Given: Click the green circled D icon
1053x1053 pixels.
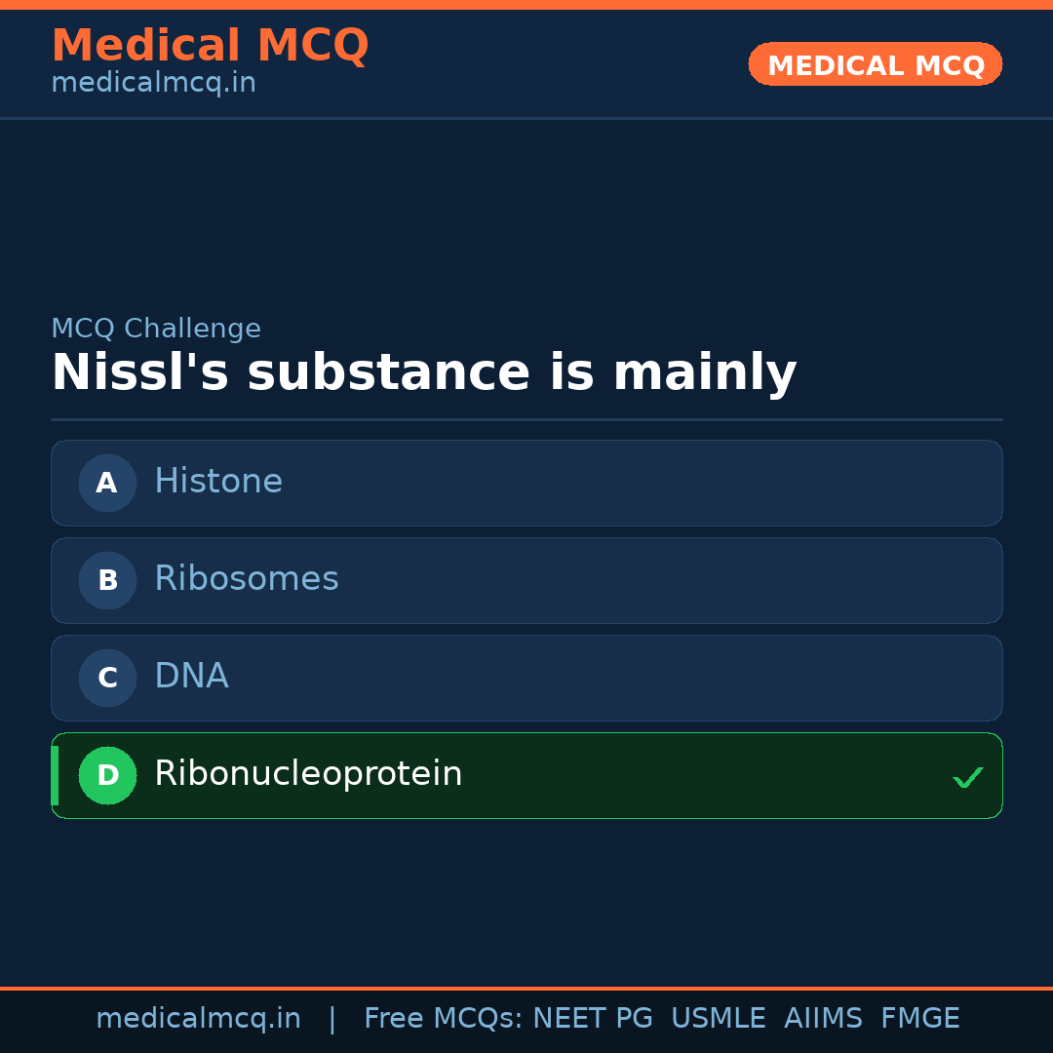Looking at the screenshot, I should [x=107, y=775].
